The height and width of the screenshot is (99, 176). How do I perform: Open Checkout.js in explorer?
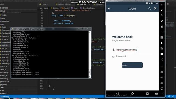5,33
